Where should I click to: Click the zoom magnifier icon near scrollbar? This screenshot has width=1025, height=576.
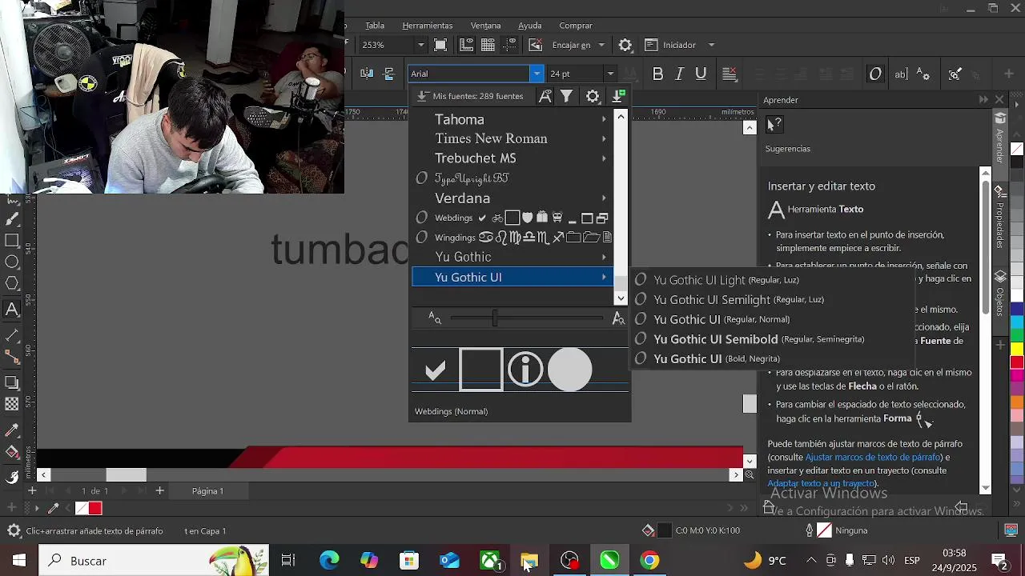[x=750, y=474]
